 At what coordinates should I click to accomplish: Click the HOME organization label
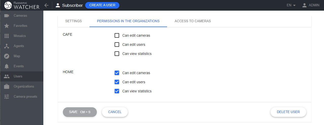pos(68,72)
